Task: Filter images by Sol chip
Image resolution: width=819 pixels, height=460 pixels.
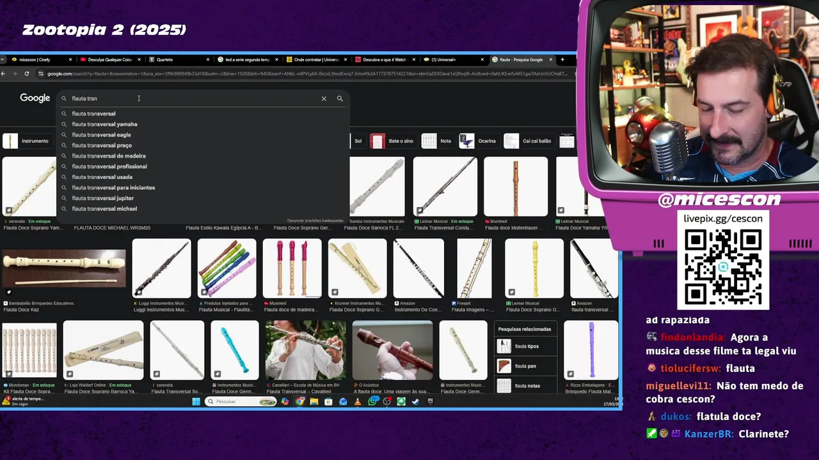Action: (357, 141)
